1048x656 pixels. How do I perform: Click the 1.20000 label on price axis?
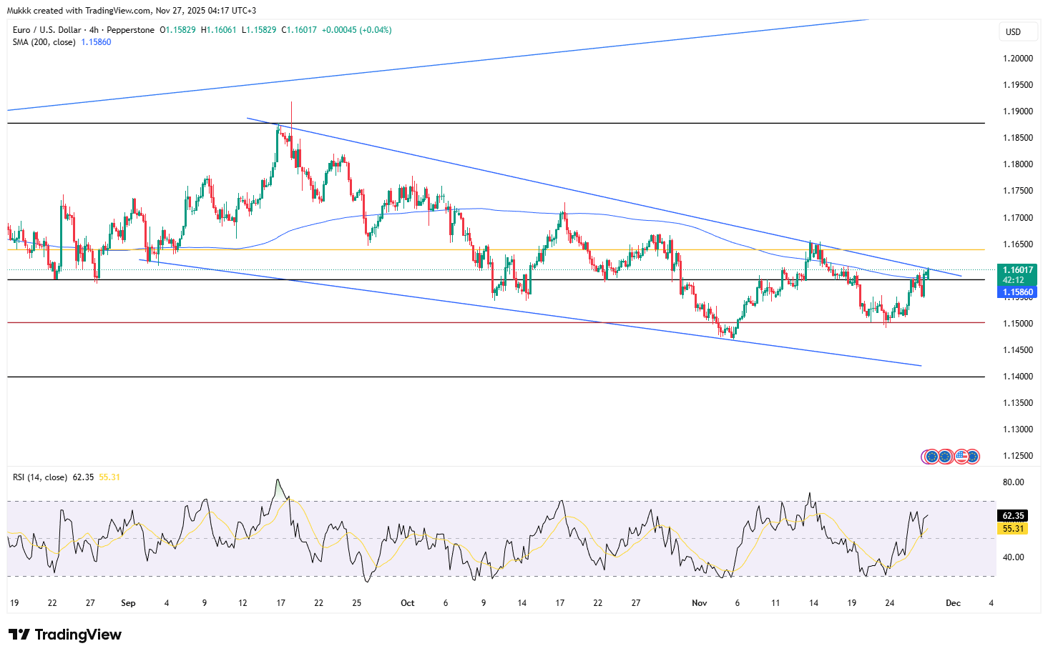point(1017,59)
